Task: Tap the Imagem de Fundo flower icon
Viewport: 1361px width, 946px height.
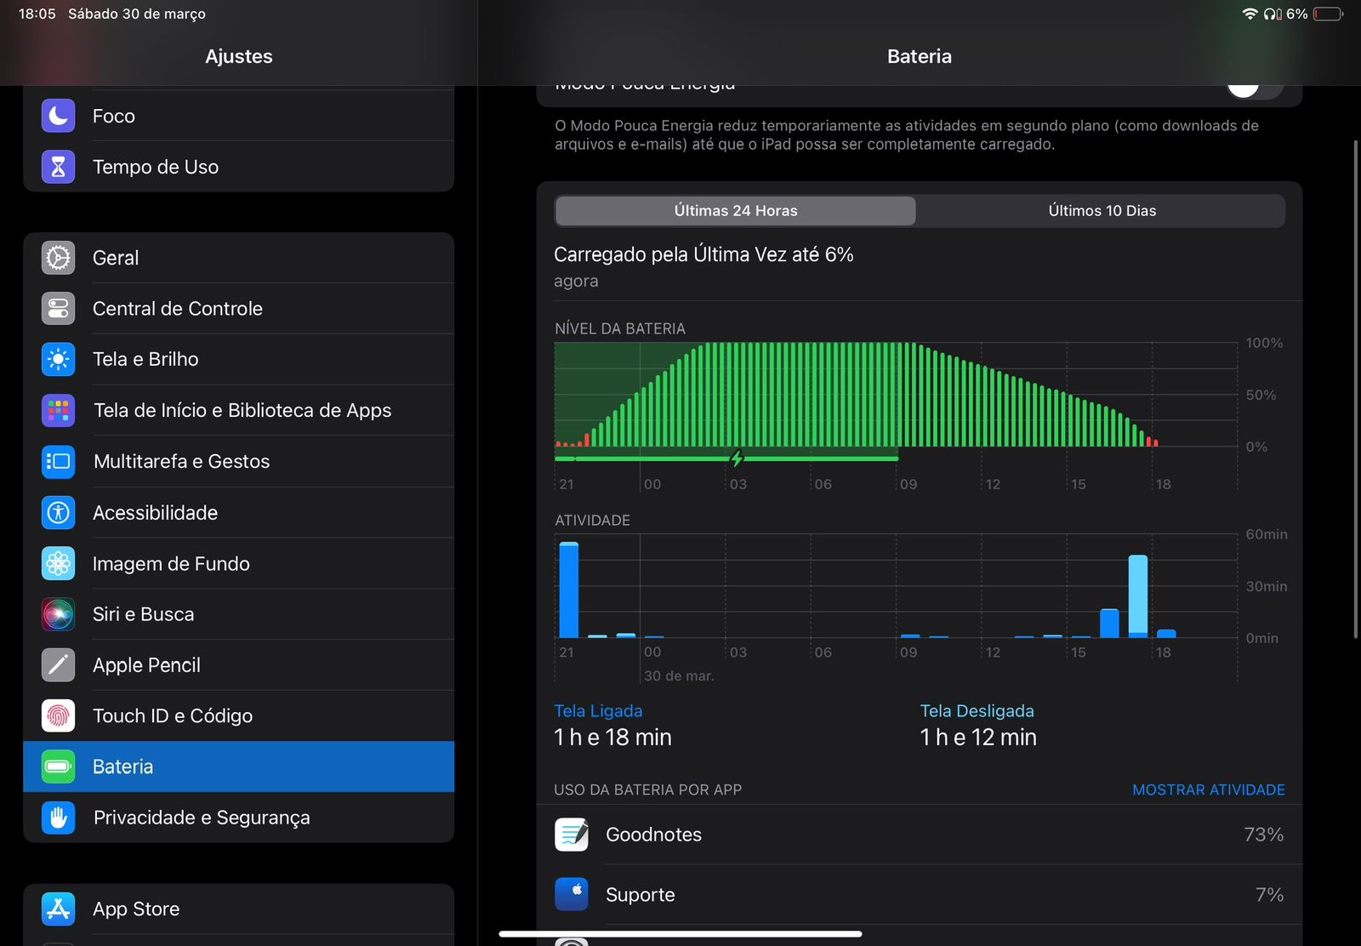Action: coord(58,563)
